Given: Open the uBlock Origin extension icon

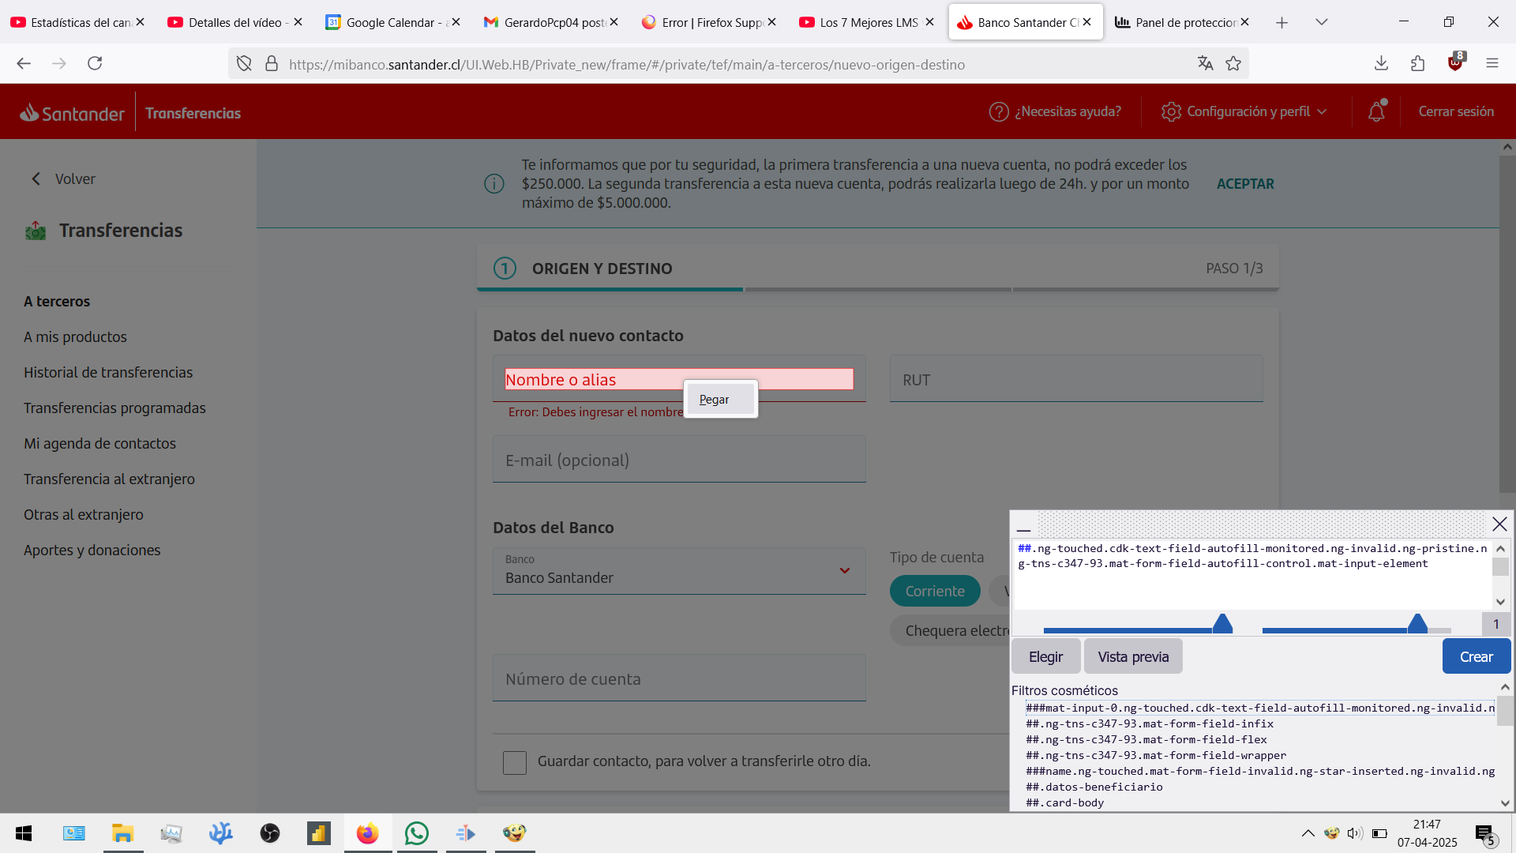Looking at the screenshot, I should (x=1455, y=63).
